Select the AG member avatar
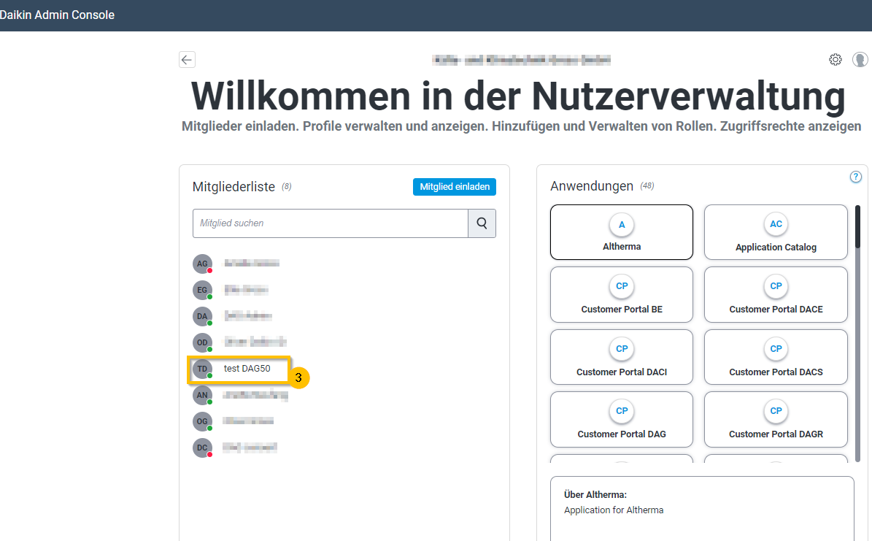 [202, 264]
